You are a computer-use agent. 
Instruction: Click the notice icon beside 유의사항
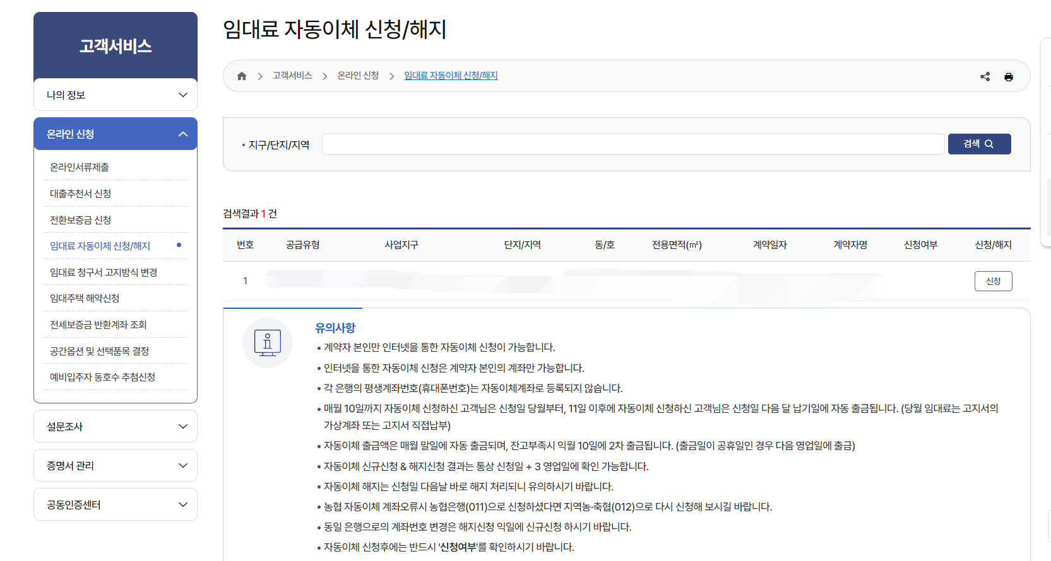point(268,343)
